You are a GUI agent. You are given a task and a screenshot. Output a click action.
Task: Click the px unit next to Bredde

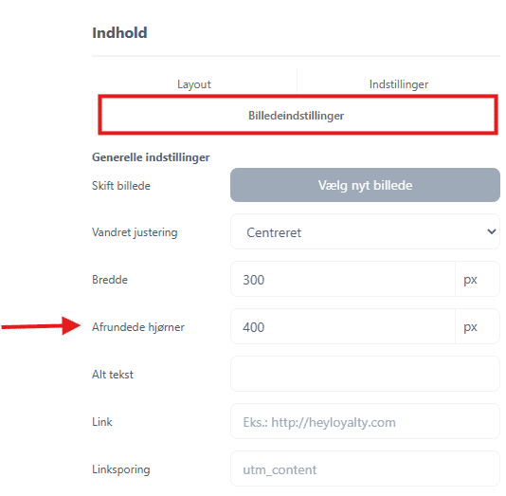coord(471,280)
